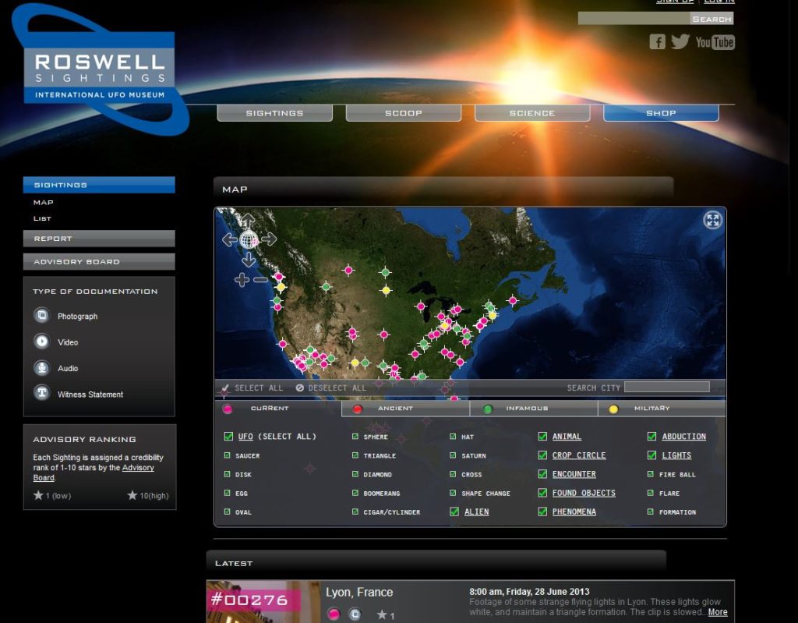Select the Photograph documentation icon
The height and width of the screenshot is (623, 798).
pos(41,316)
